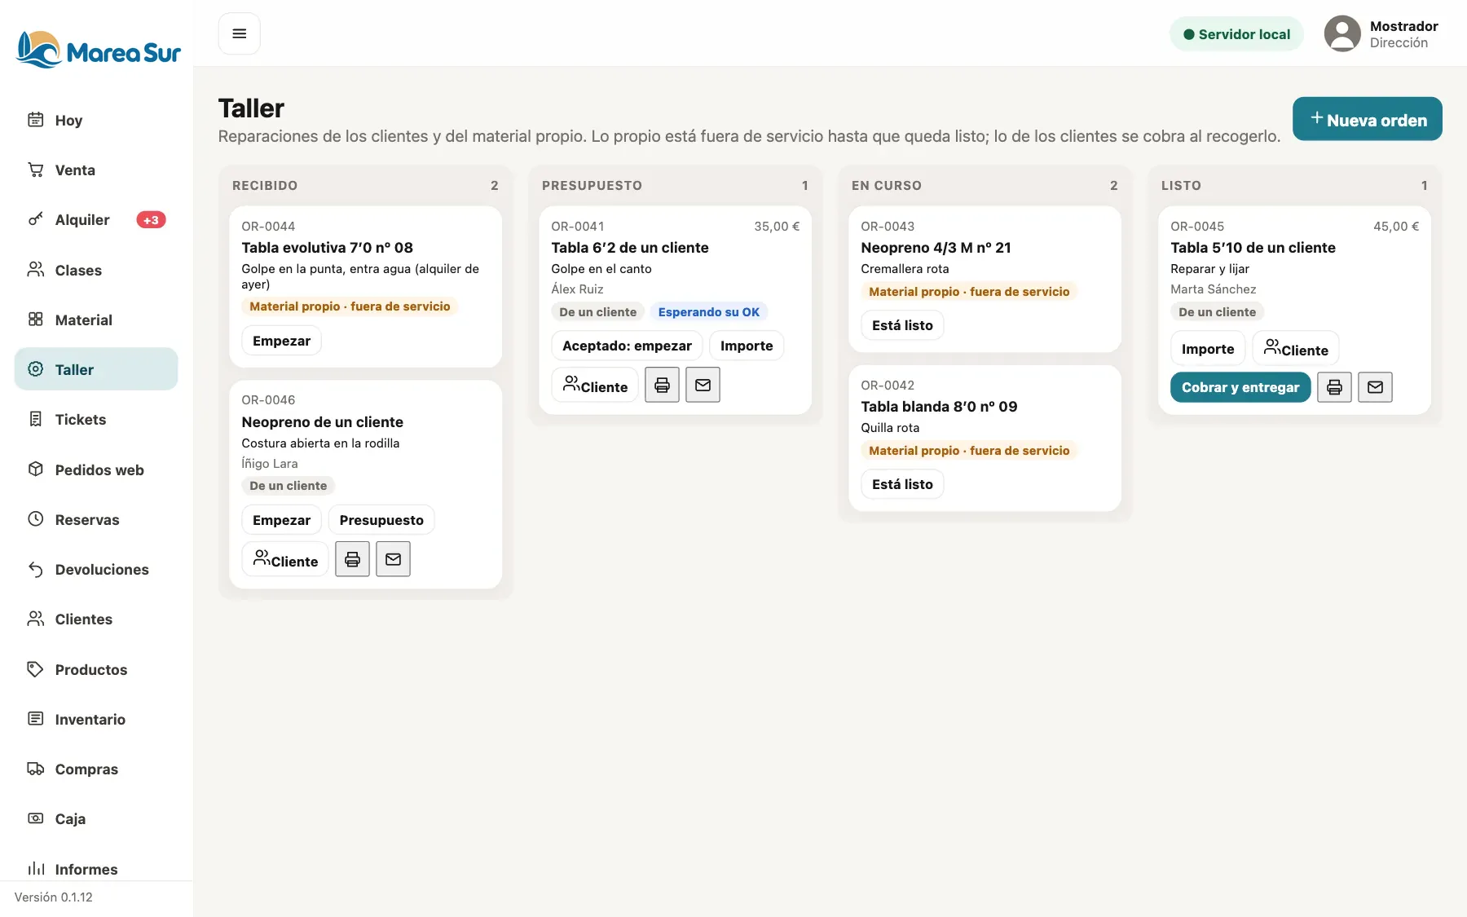
Task: Click Aceptado: empezar on OR-0041
Action: [627, 346]
